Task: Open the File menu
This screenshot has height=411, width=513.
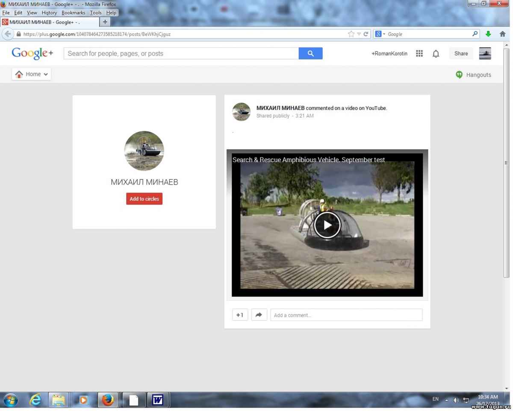Action: pyautogui.click(x=6, y=13)
